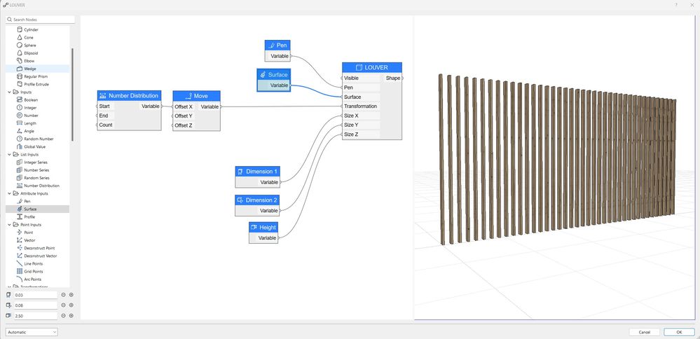Collapse the Inputs folder
The image size is (700, 339).
(9, 92)
